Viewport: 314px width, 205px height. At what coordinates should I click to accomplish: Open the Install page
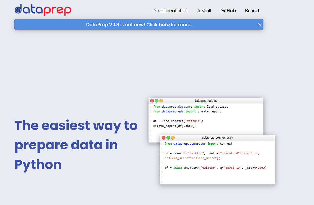click(204, 11)
